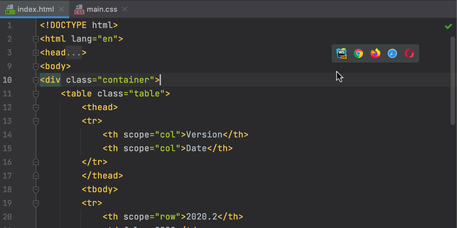Screen dimensions: 457x228
Task: Open the page in Opera
Action: pyautogui.click(x=409, y=53)
